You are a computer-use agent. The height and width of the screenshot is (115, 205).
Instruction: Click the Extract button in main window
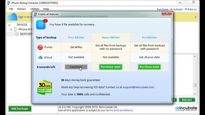pos(187,100)
